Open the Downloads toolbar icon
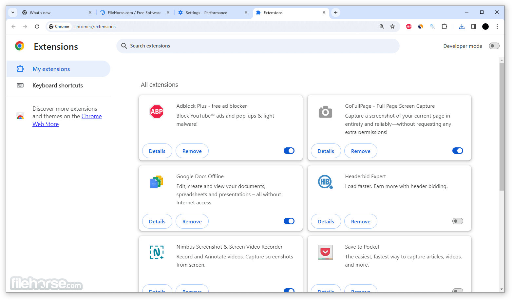The height and width of the screenshot is (300, 512). [462, 27]
